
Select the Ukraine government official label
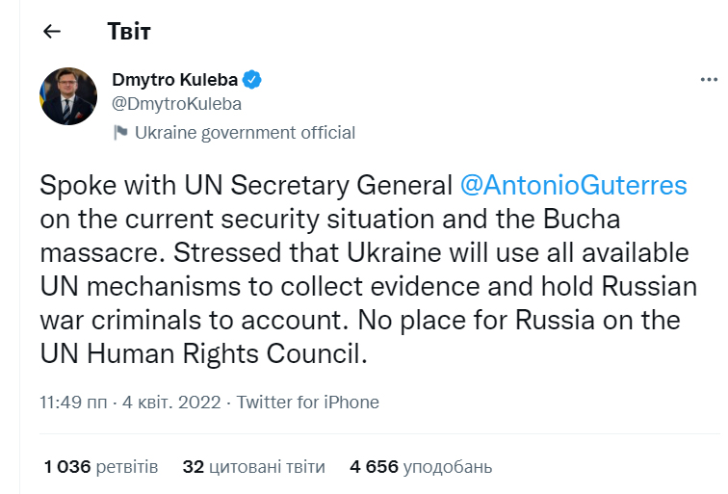click(245, 133)
